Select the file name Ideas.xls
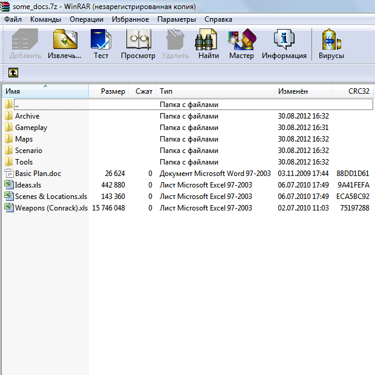Viewport: 375px width, 375px height. pyautogui.click(x=28, y=185)
